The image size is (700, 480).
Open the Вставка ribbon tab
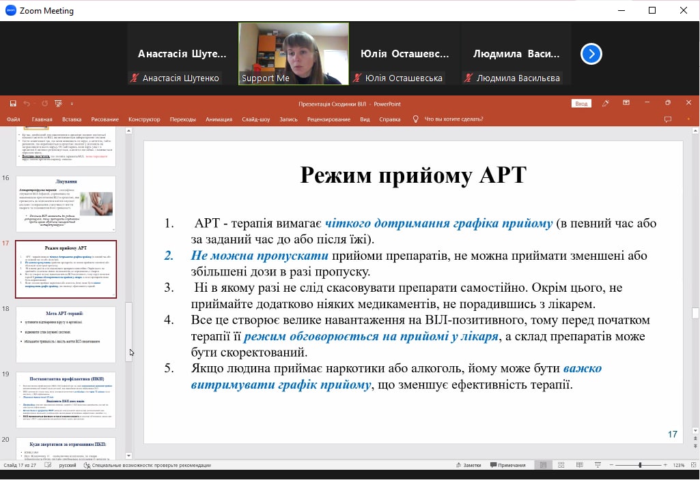(72, 119)
